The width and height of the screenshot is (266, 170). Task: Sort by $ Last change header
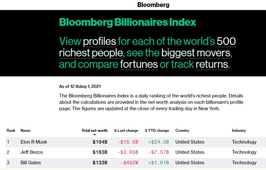coord(126,131)
